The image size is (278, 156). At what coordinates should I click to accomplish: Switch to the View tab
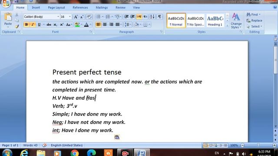(x=136, y=8)
